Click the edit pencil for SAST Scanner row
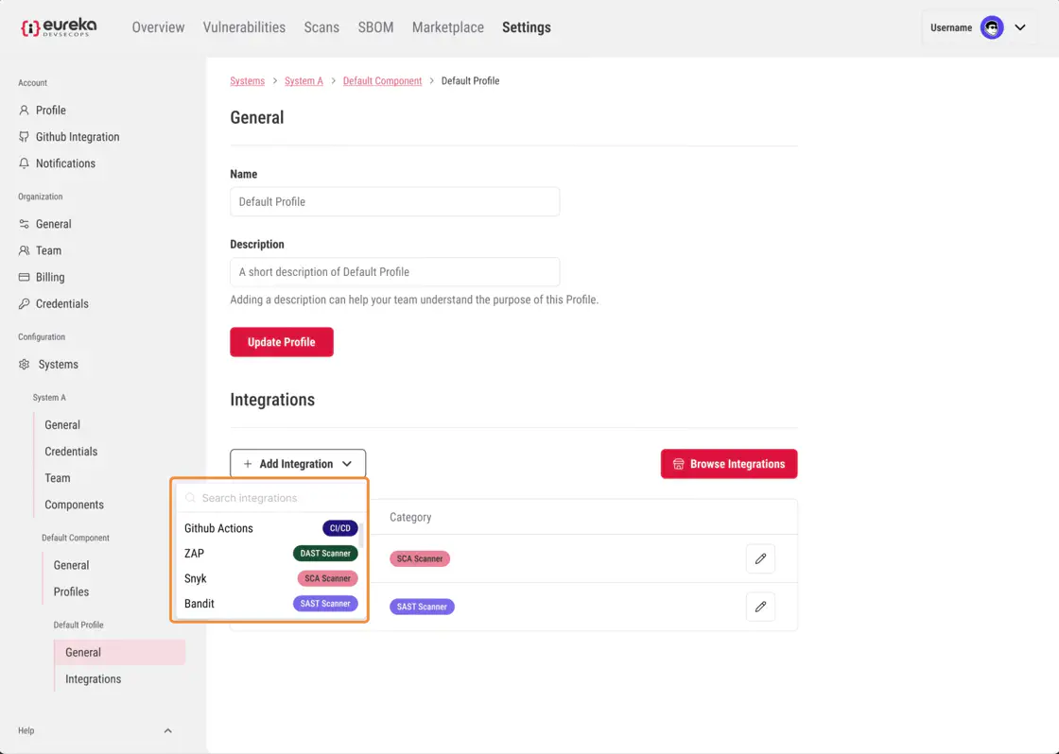The width and height of the screenshot is (1059, 754). (760, 607)
